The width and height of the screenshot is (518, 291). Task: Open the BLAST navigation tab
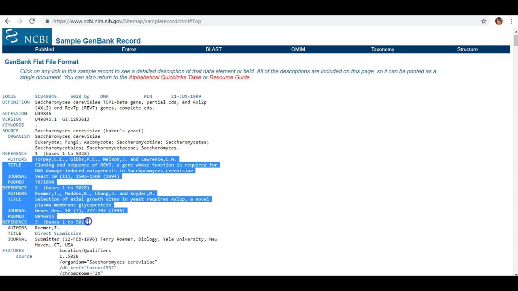pos(214,49)
